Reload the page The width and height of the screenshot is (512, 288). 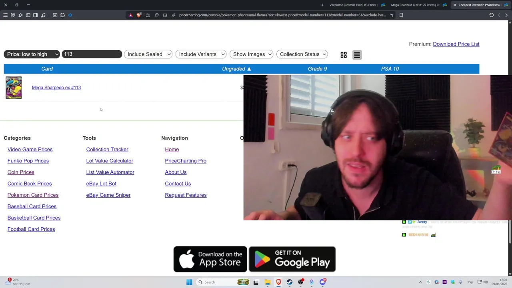pyautogui.click(x=491, y=15)
